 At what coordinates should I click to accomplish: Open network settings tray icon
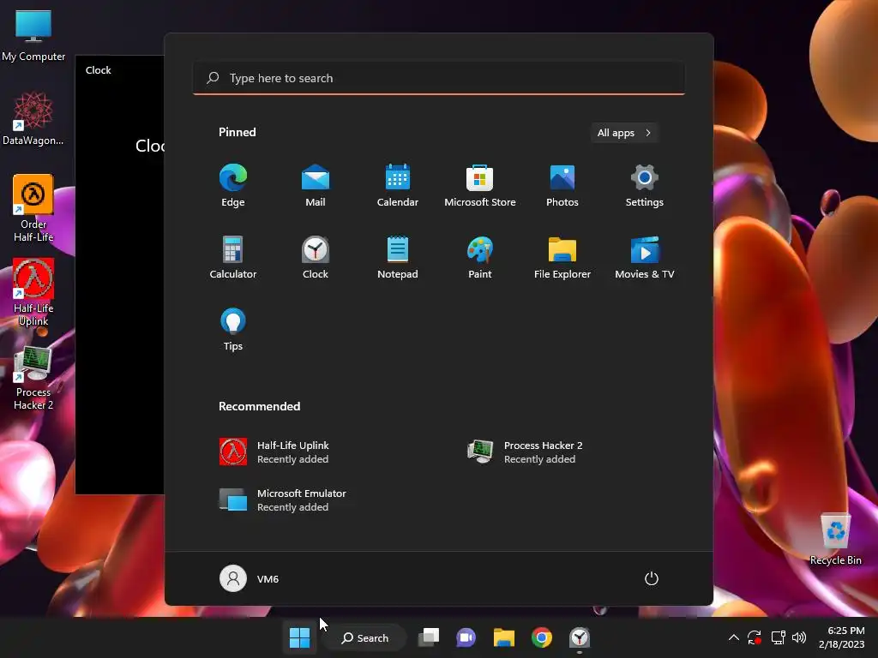779,637
